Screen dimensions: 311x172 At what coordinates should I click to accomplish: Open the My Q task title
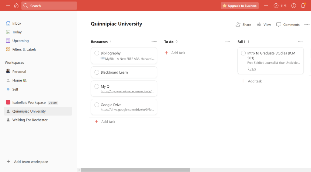click(105, 86)
